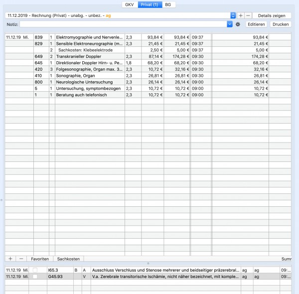
Task: Click the B marker in I65.3 row
Action: tap(76, 270)
